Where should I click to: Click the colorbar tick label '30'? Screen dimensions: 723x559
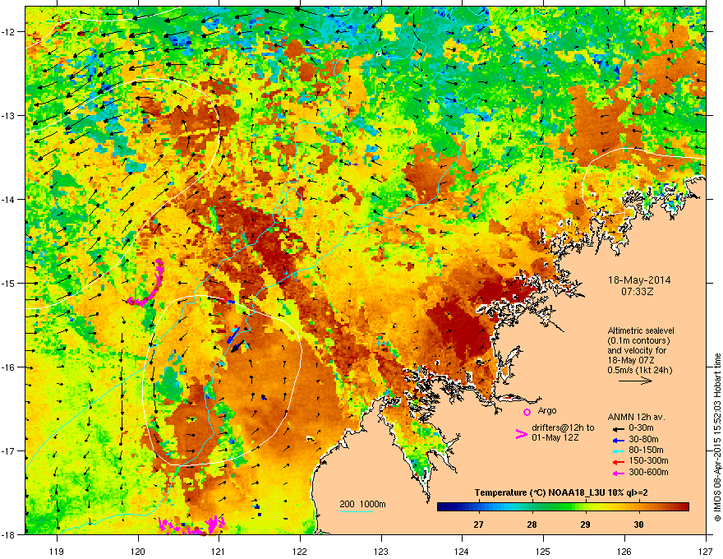click(638, 524)
